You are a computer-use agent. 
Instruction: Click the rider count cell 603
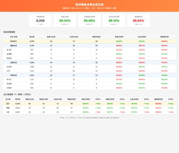pyautogui.click(x=32, y=58)
